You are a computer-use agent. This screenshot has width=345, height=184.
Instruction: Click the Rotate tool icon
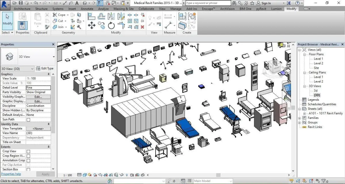pos(111,25)
